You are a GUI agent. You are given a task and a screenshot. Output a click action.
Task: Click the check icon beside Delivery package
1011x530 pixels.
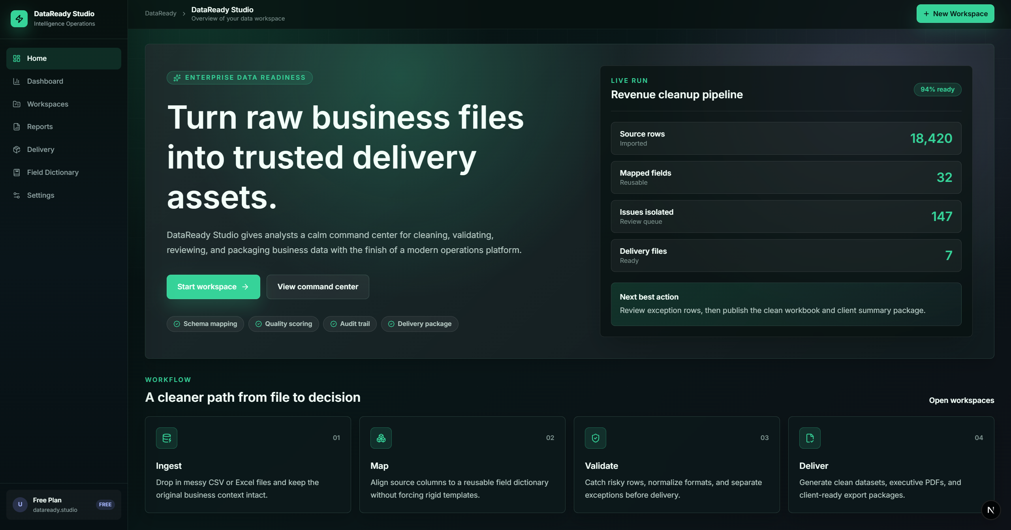391,324
